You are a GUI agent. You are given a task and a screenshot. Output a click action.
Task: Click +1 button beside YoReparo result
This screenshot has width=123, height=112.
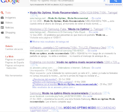pos(109,48)
